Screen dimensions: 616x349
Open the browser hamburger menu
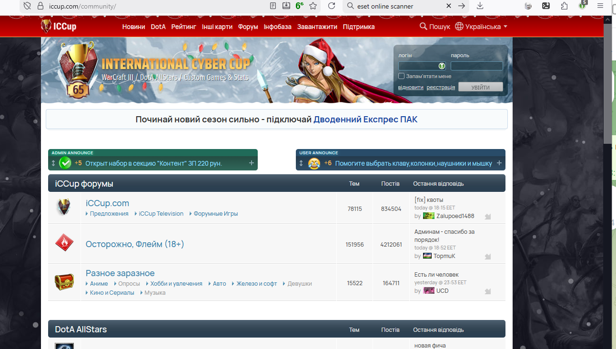tap(600, 6)
